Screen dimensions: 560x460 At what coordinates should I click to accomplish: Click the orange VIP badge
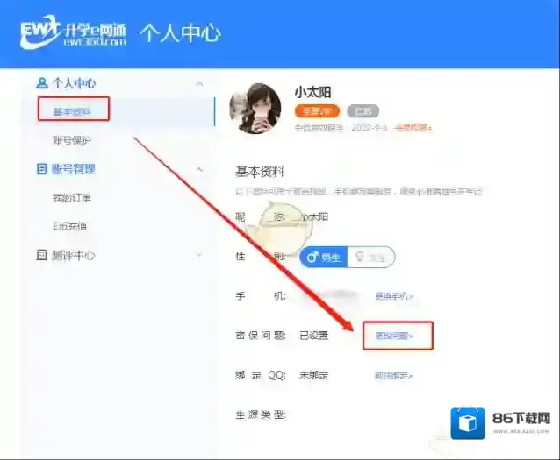pyautogui.click(x=317, y=111)
